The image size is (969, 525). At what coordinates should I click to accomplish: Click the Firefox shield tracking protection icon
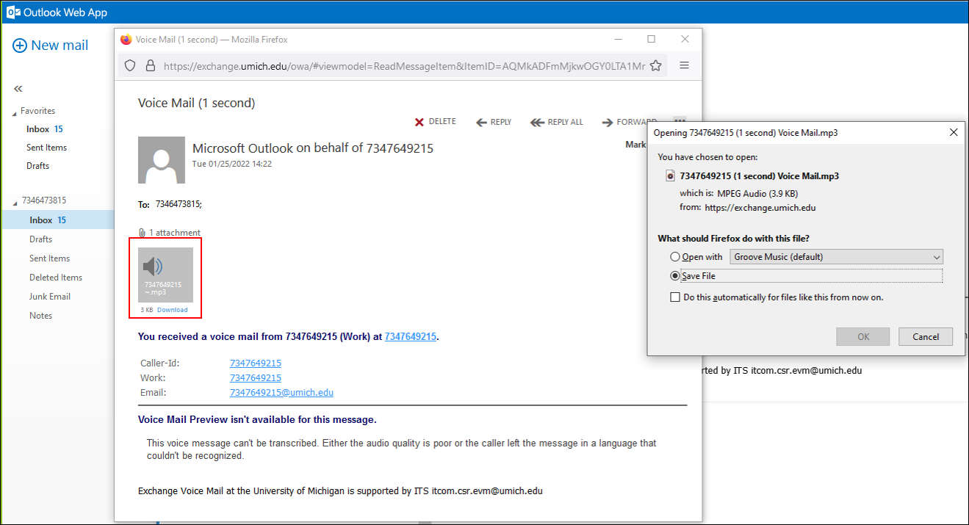[x=130, y=65]
